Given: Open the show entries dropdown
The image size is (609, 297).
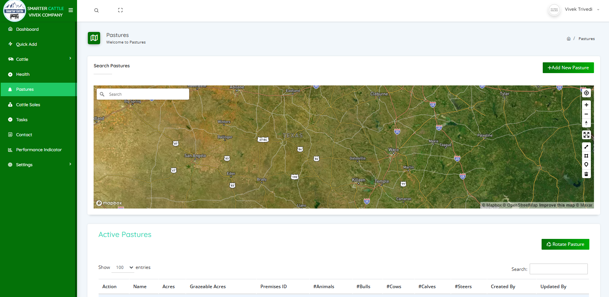Looking at the screenshot, I should pyautogui.click(x=123, y=267).
